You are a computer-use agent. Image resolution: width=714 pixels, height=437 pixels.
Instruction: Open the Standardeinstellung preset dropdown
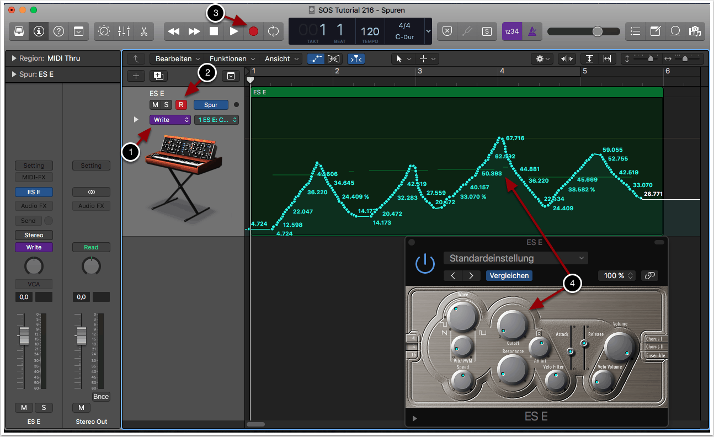point(515,258)
